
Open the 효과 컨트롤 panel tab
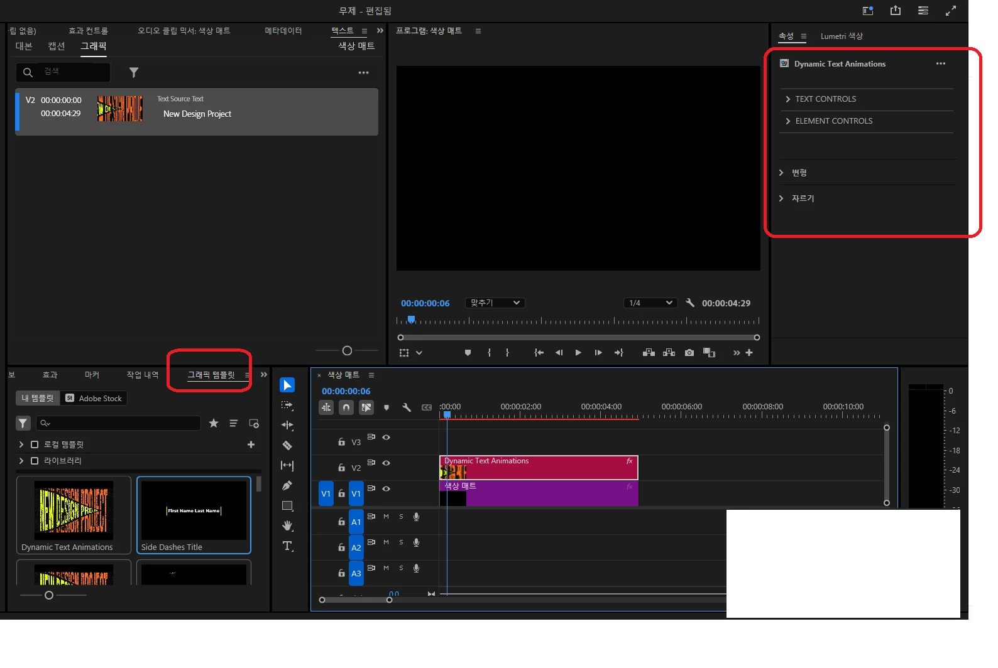tap(88, 31)
